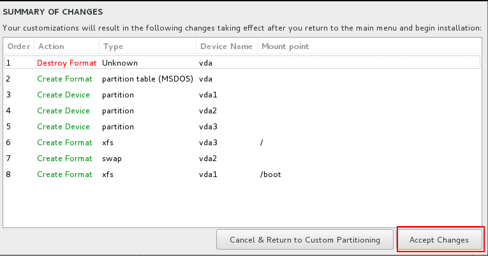488x256 pixels.
Task: Click the red Destroy Format action text
Action: (67, 63)
